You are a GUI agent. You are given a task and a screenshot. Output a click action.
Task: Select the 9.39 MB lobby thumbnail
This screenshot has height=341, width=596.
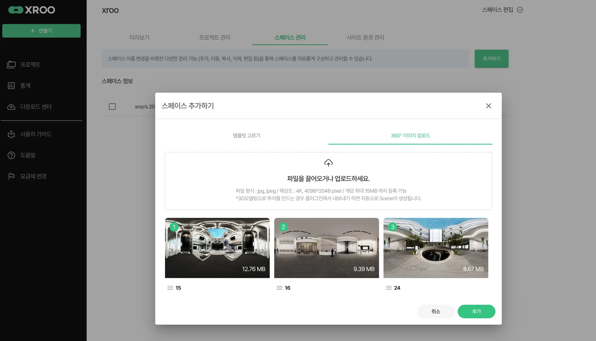(326, 248)
